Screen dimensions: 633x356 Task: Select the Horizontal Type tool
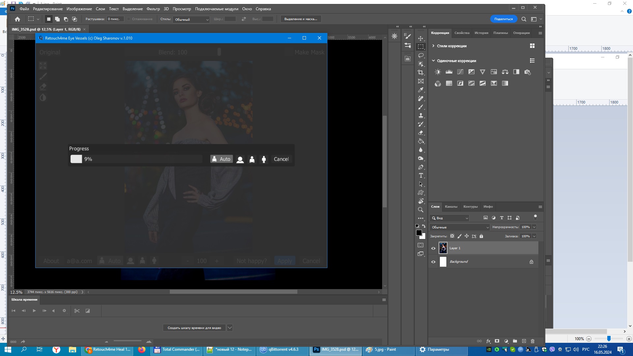[x=421, y=175]
